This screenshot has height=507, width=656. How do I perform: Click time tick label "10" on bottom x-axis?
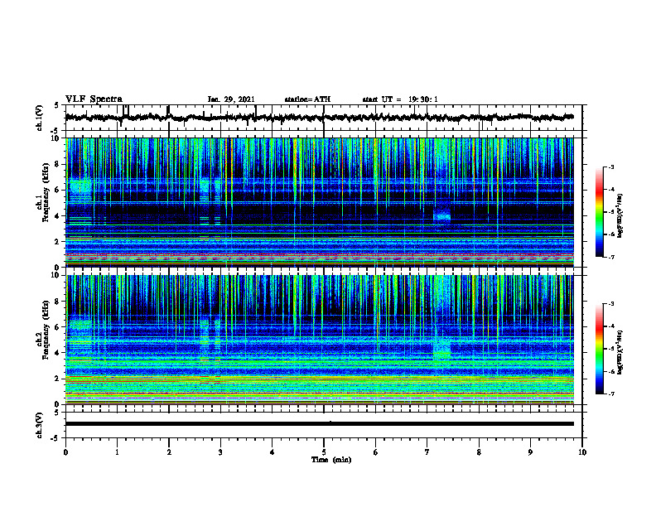[582, 452]
